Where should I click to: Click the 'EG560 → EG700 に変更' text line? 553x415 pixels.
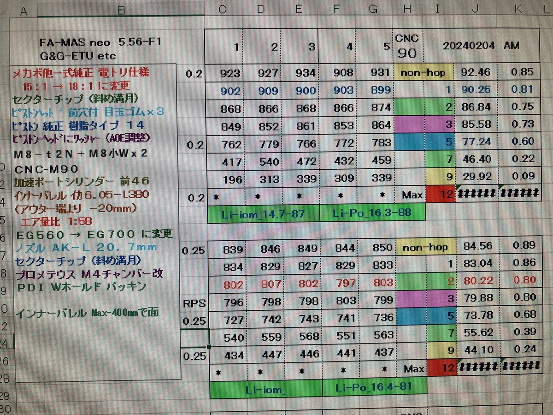(x=94, y=234)
